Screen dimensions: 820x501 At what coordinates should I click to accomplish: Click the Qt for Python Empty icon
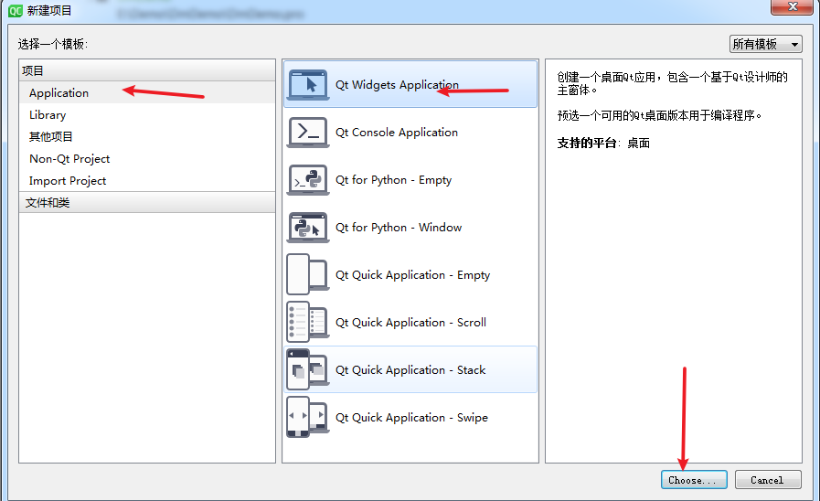308,179
